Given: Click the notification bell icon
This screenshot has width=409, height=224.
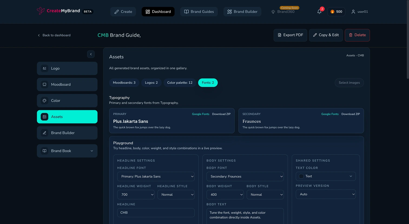Looking at the screenshot, I should tap(319, 12).
